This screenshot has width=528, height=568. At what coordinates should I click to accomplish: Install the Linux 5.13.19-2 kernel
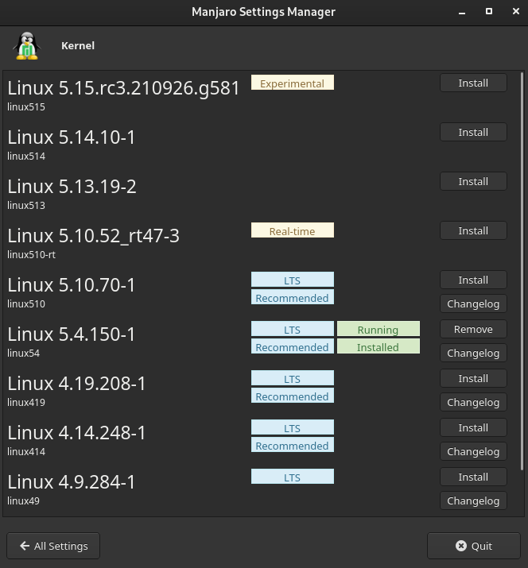[473, 182]
